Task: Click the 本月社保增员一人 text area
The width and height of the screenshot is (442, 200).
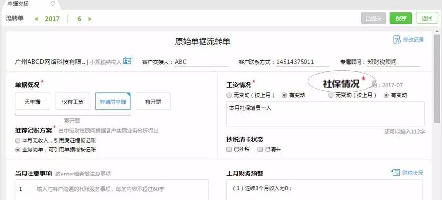Action: tap(325, 114)
